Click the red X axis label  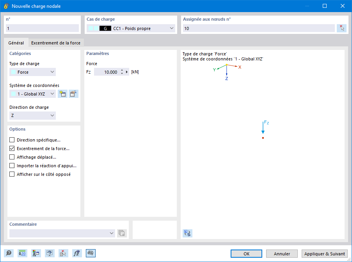[x=240, y=67]
